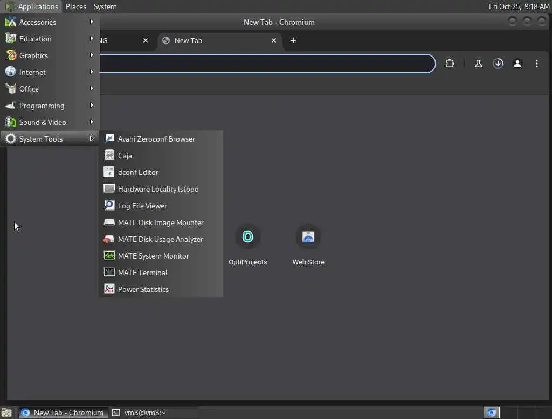Open Chromium extensions puzzle icon
This screenshot has height=419, width=552.
click(450, 64)
